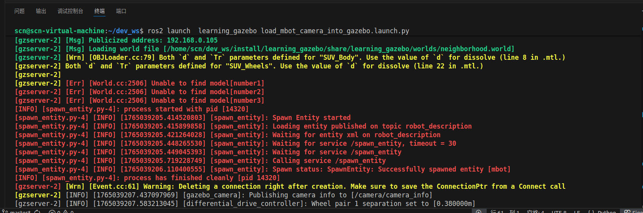Switch to the 端口 (Ports) tab
Viewport: 643px width, 213px height.
(x=121, y=11)
